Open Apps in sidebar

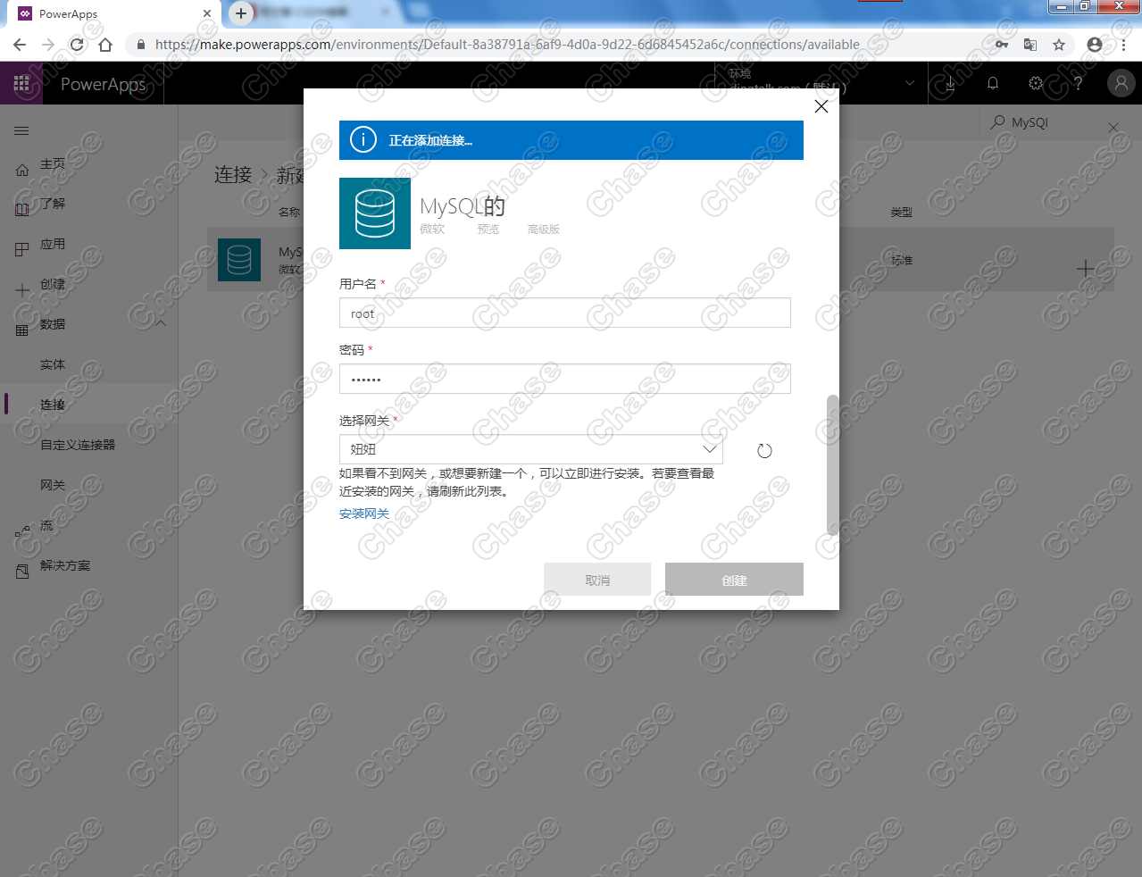point(53,244)
